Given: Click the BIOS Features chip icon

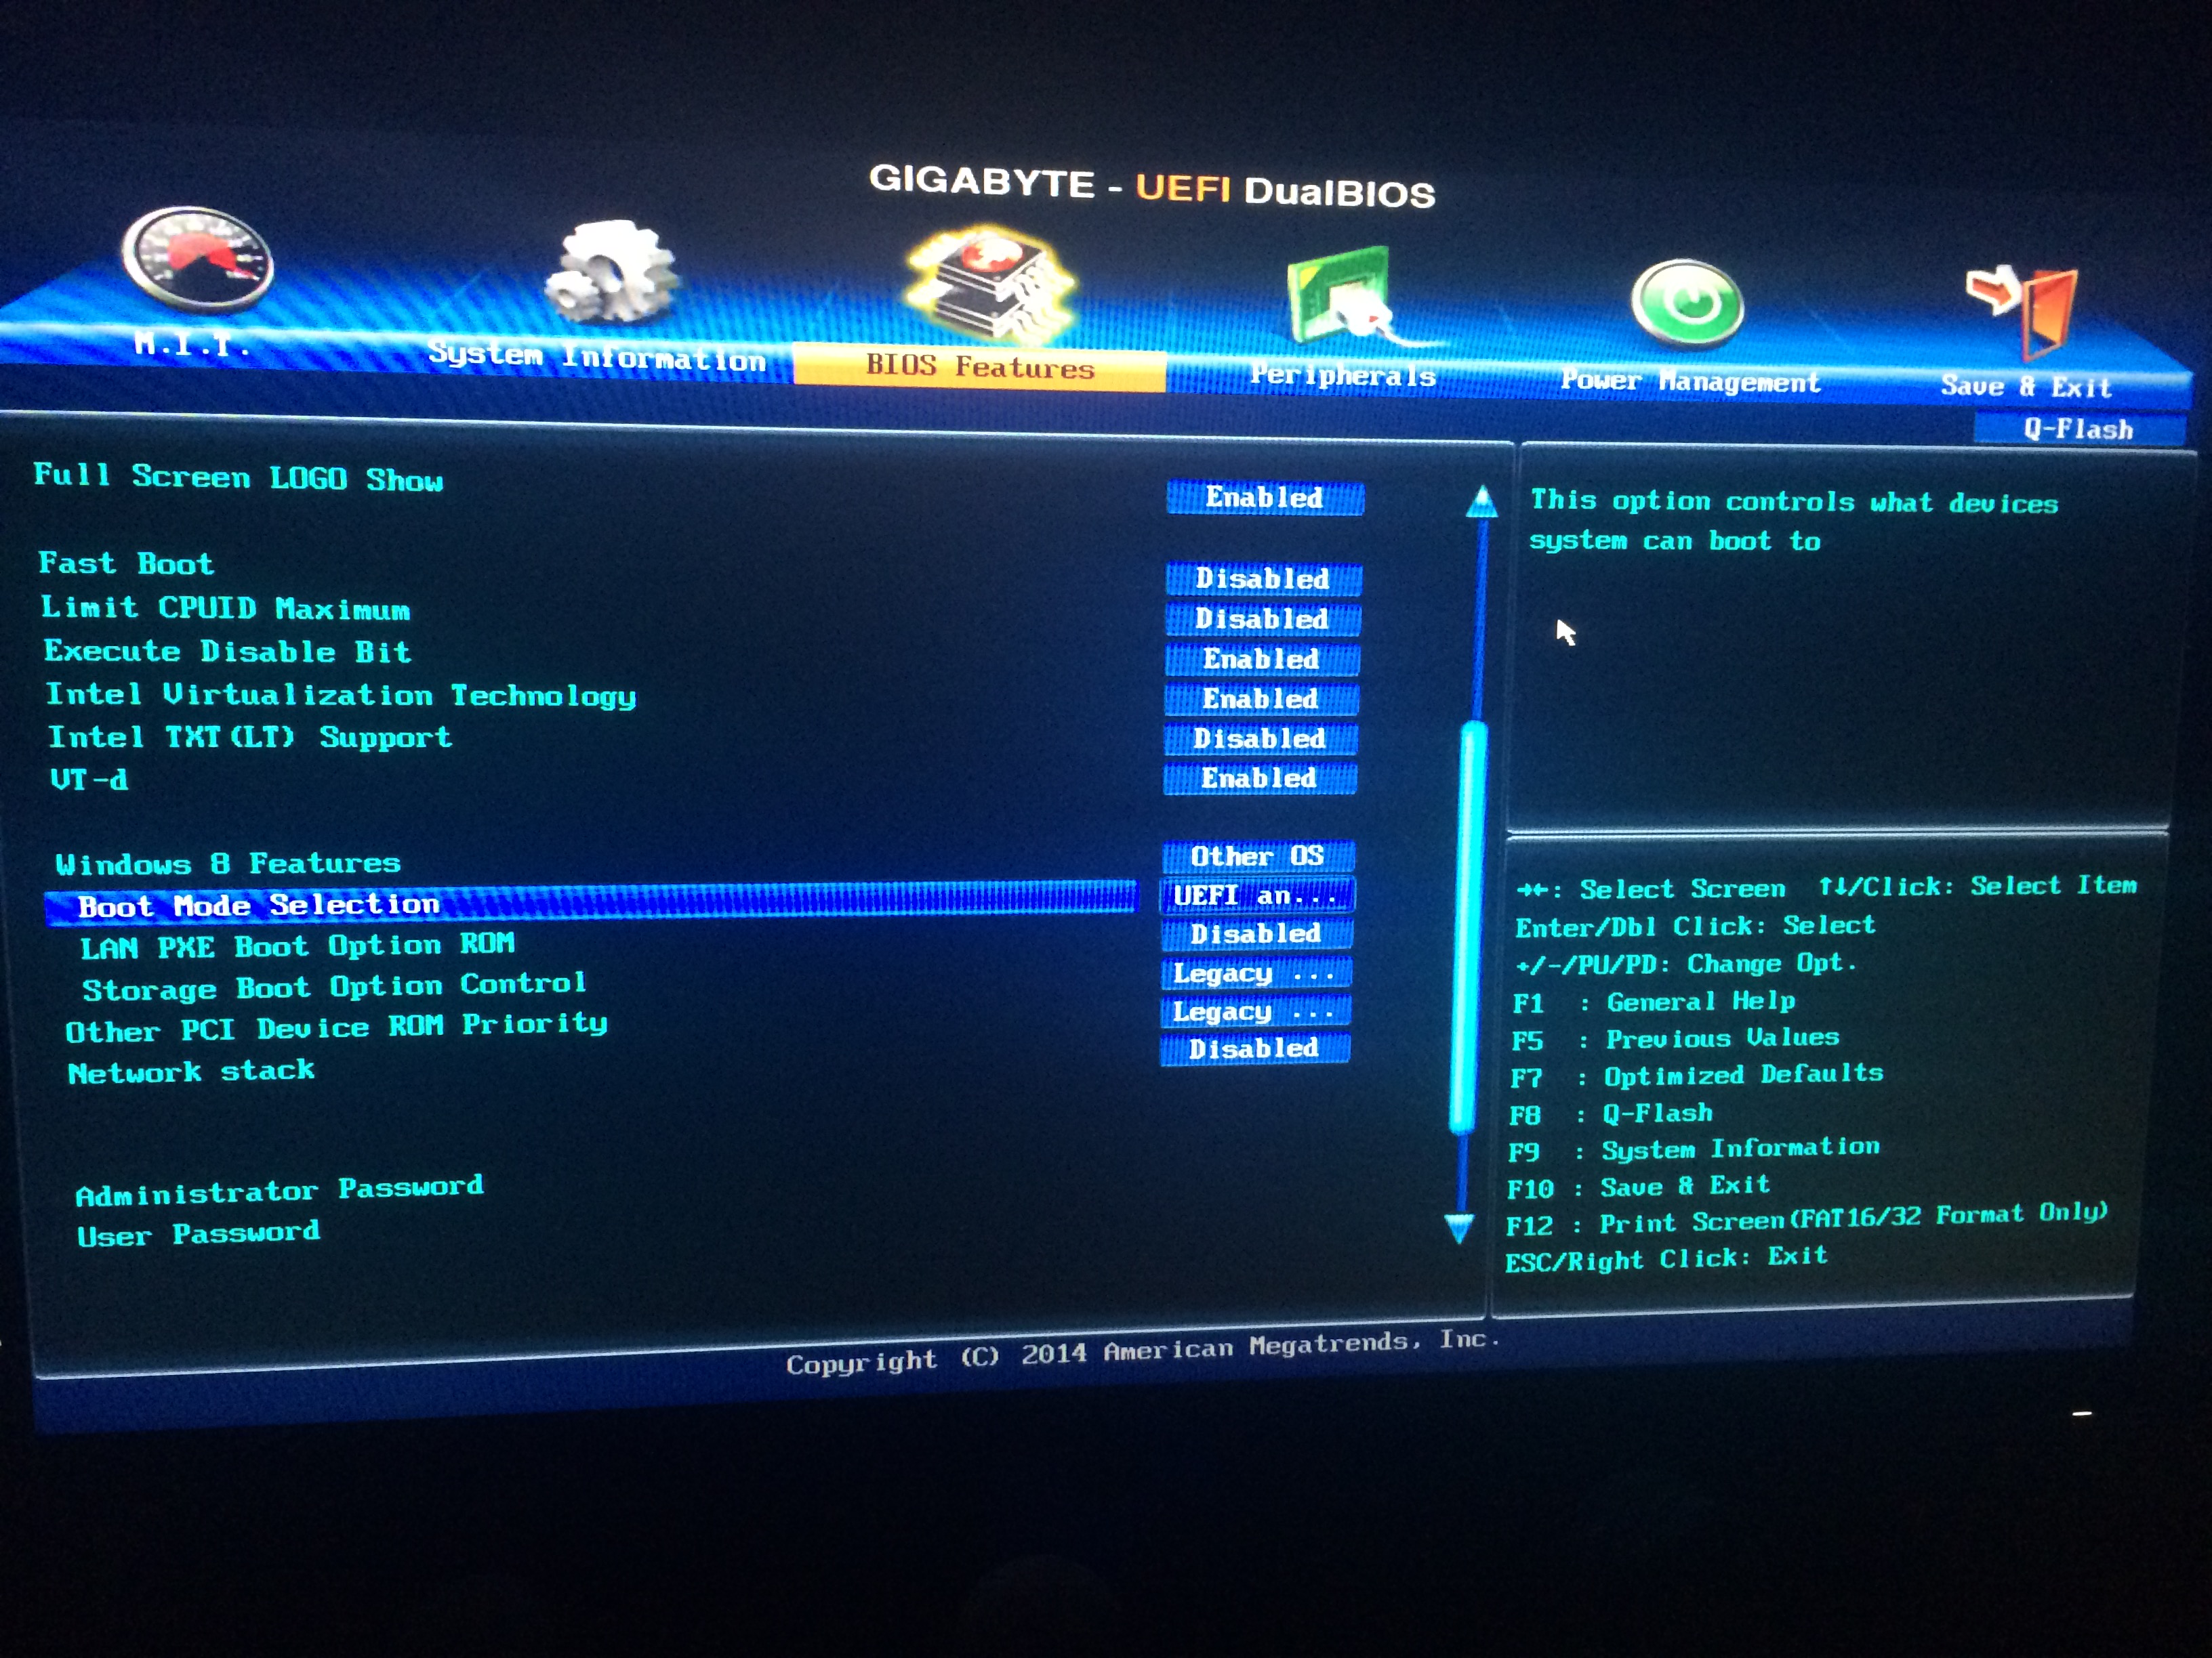Looking at the screenshot, I should pyautogui.click(x=989, y=285).
